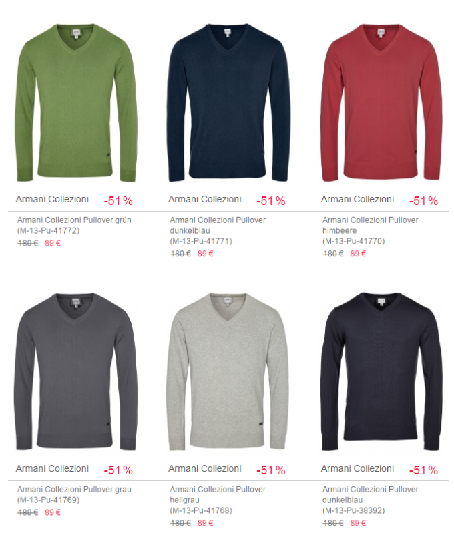454x543 pixels.
Task: Open the green pullover product image
Action: tap(76, 103)
